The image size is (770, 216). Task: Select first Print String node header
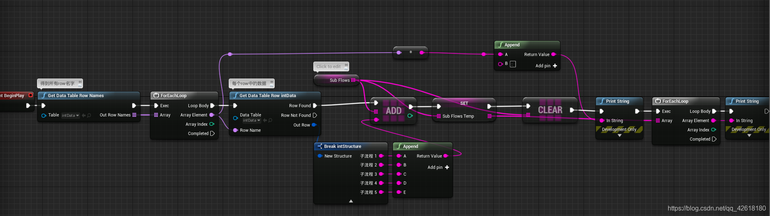tap(619, 101)
